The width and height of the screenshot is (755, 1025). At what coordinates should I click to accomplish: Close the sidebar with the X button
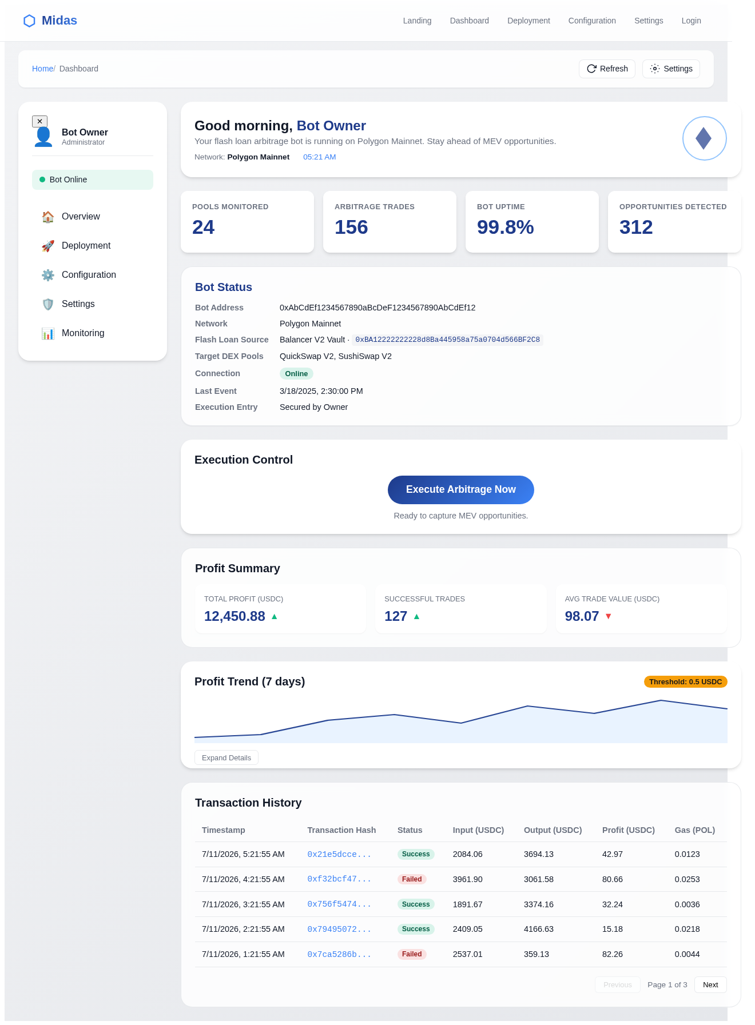pyautogui.click(x=39, y=121)
